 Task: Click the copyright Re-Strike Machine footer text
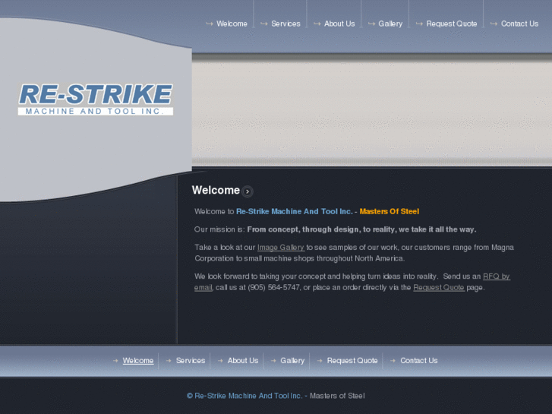[x=244, y=396]
